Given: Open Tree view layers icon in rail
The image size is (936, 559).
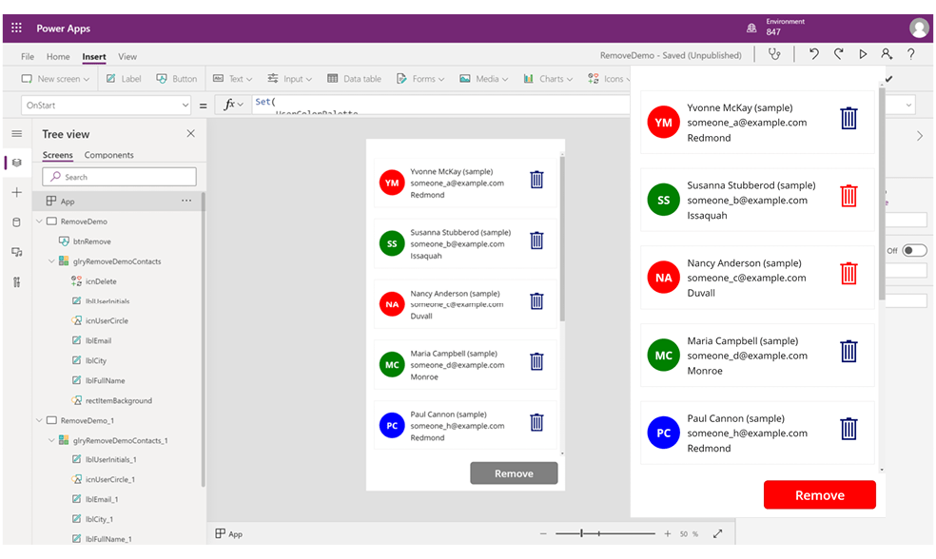Looking at the screenshot, I should tap(17, 163).
